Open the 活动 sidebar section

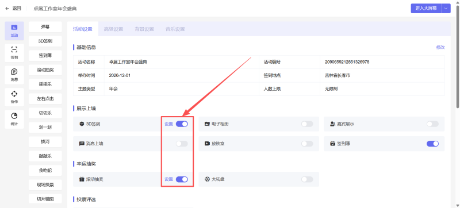point(14,31)
